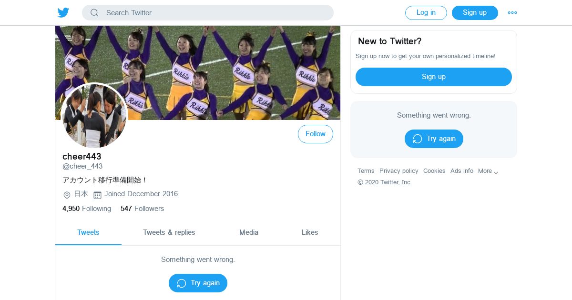Open the three-dots more menu in header

pos(512,13)
